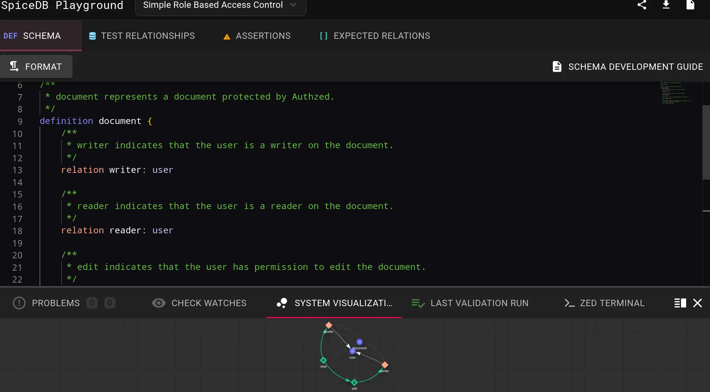The width and height of the screenshot is (710, 392).
Task: Click the second problems count badge
Action: click(x=110, y=303)
